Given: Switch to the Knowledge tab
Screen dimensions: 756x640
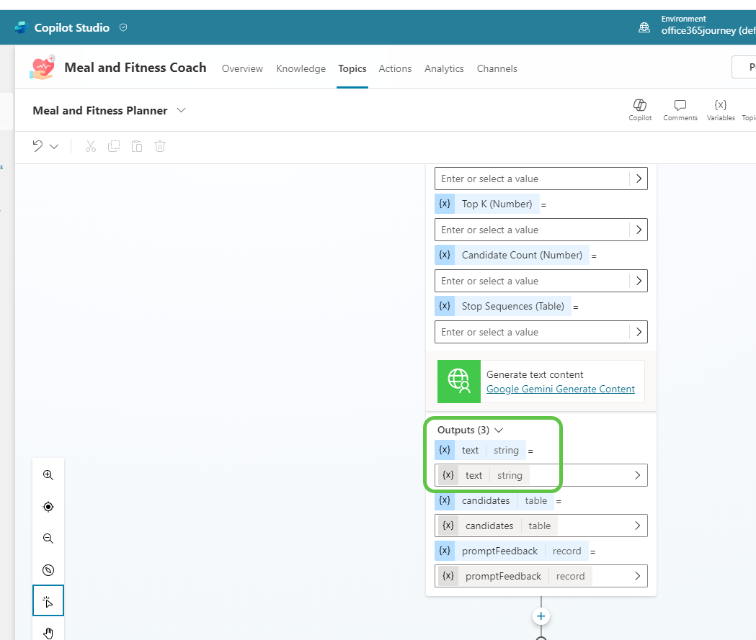Looking at the screenshot, I should pos(301,68).
